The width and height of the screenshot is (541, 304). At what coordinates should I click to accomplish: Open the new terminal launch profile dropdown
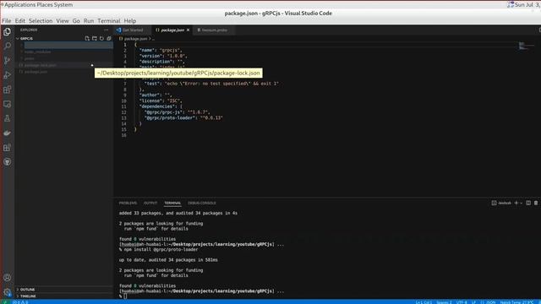pyautogui.click(x=521, y=203)
